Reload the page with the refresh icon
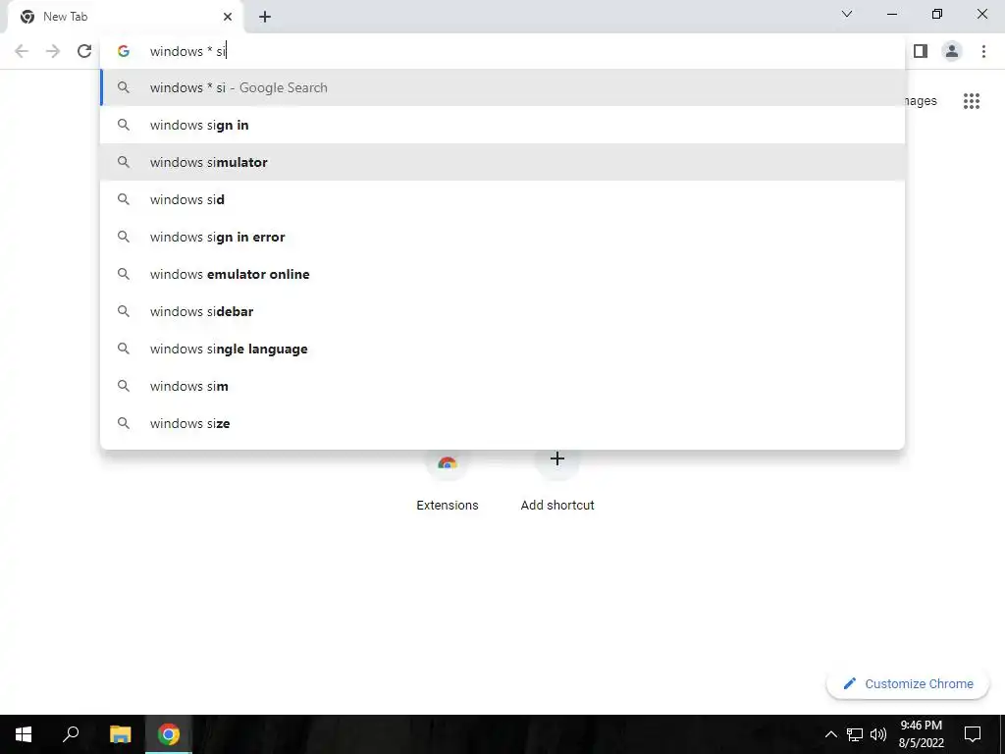1005x754 pixels. point(84,51)
